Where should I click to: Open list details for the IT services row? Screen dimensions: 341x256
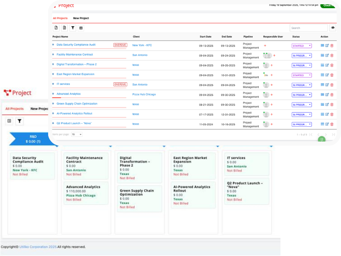pos(322,85)
